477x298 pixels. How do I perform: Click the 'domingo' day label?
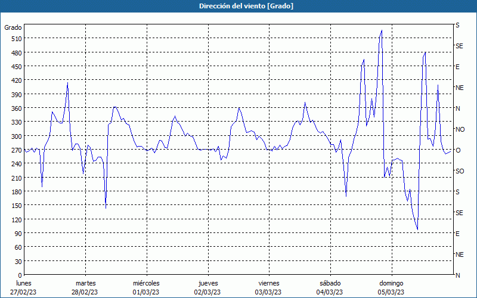(391, 283)
